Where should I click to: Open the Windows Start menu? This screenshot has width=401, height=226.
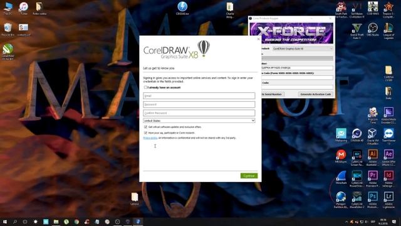(x=4, y=222)
